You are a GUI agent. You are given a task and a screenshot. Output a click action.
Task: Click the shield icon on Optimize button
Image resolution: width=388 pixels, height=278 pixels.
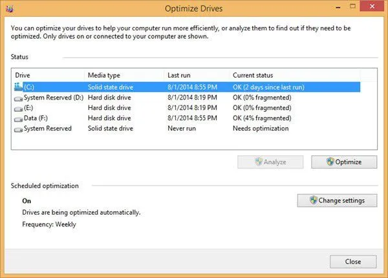[330, 162]
